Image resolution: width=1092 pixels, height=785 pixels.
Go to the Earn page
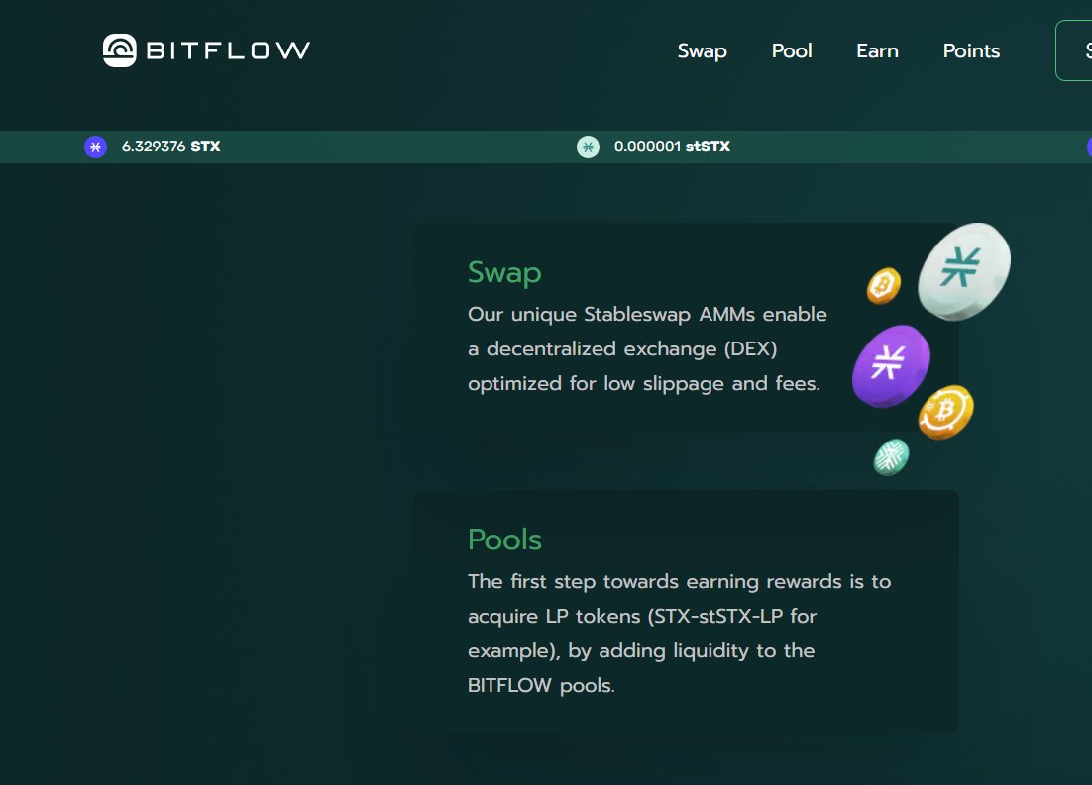click(x=878, y=50)
